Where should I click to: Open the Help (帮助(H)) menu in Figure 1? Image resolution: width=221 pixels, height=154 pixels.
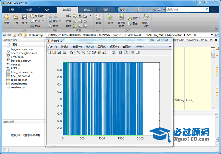(141, 47)
